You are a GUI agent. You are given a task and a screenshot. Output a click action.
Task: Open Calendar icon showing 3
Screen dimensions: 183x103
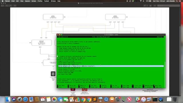[x=43, y=99]
